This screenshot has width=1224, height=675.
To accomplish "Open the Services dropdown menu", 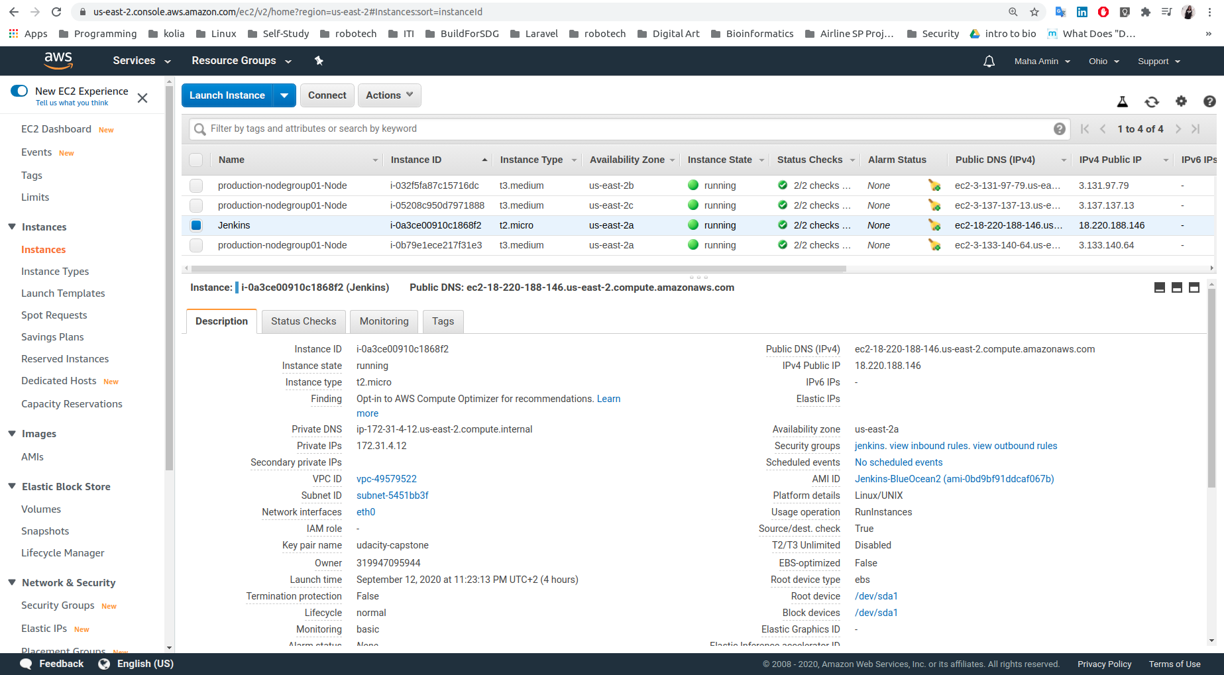I will [142, 60].
